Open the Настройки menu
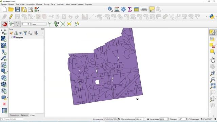This screenshot has height=122, width=217. point(30,4)
